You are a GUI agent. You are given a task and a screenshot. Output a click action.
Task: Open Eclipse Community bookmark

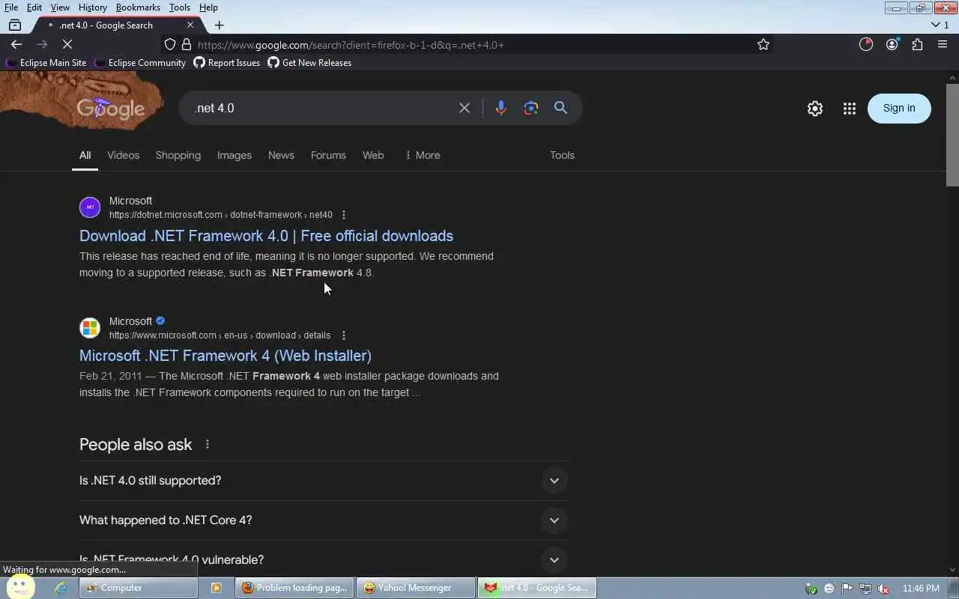tap(140, 63)
